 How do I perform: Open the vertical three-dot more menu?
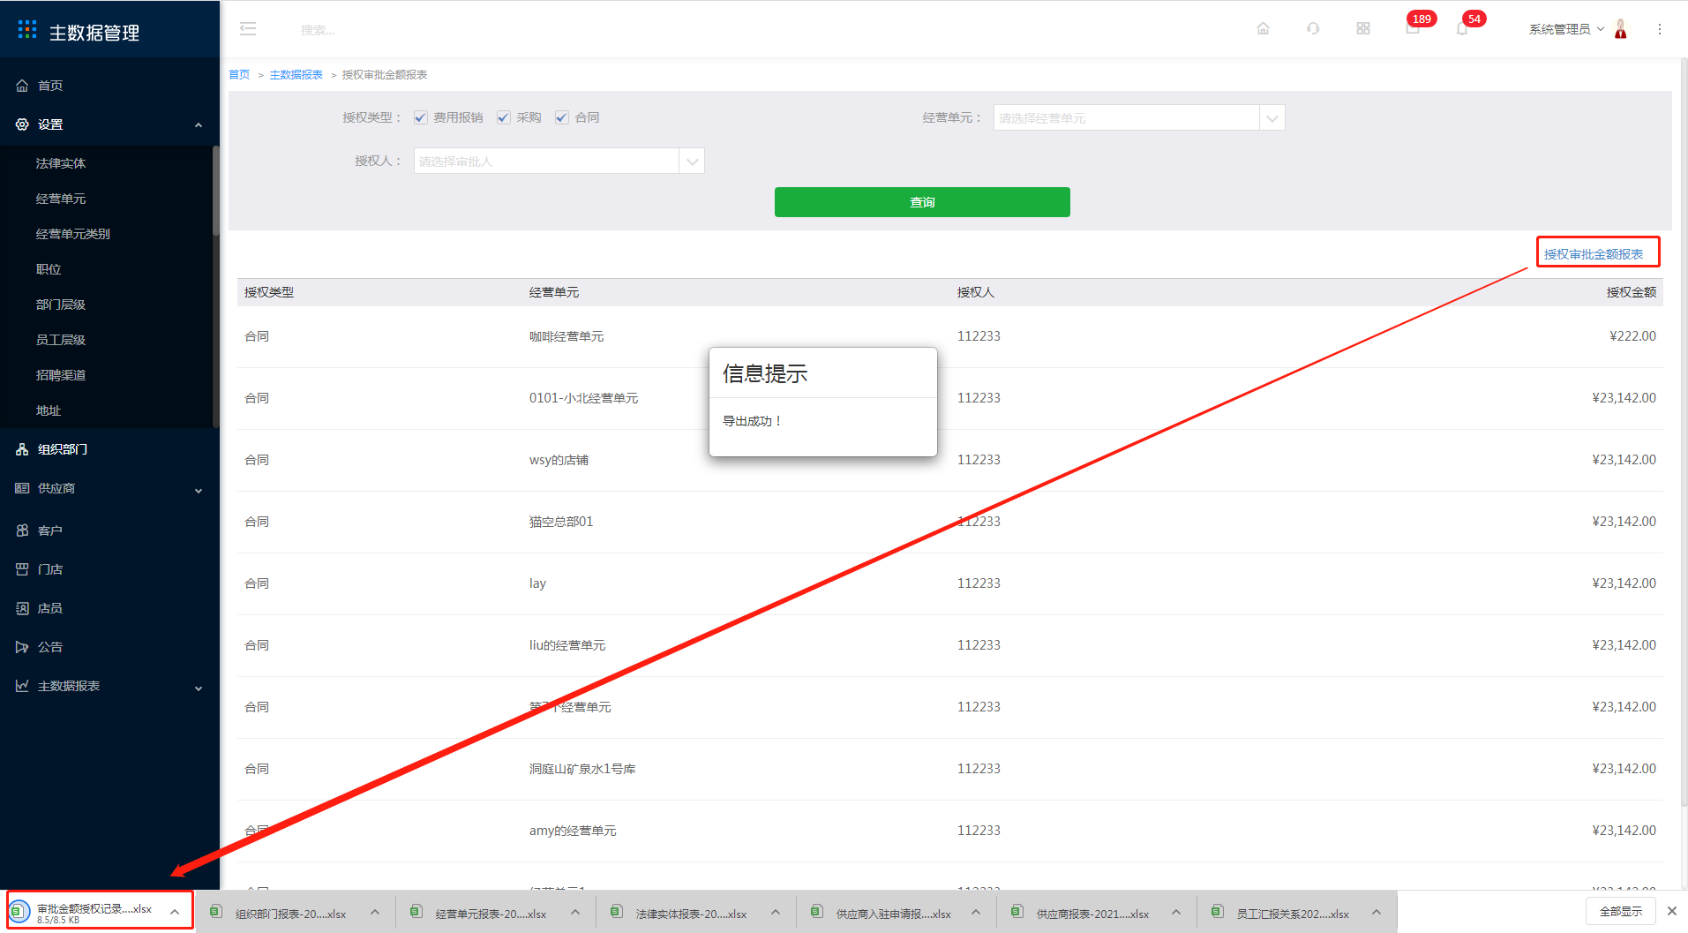click(x=1660, y=29)
